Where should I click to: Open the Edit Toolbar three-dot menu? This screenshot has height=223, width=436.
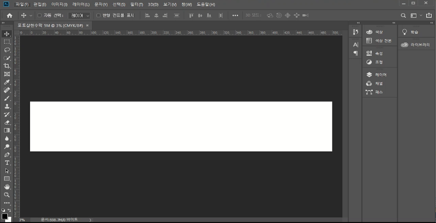[6, 203]
